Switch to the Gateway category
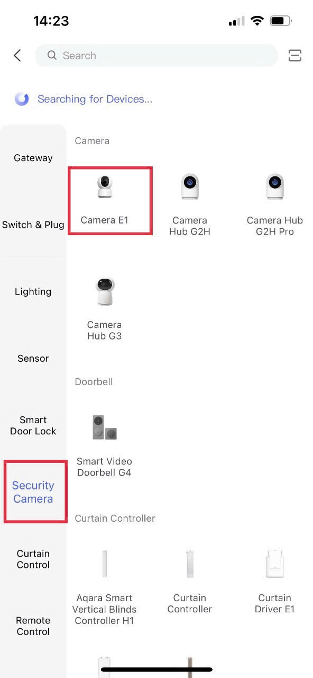 click(33, 157)
